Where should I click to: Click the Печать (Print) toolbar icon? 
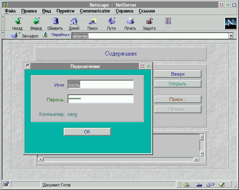[x=130, y=23]
